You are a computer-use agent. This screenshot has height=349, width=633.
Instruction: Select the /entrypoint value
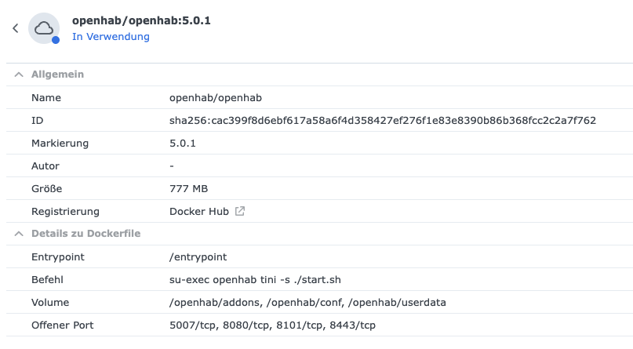pos(198,256)
